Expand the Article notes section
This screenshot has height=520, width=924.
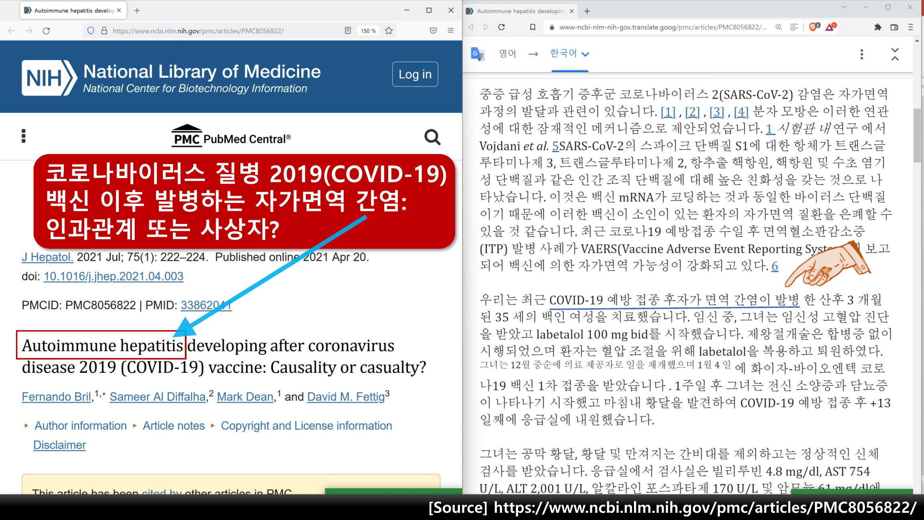(x=174, y=426)
